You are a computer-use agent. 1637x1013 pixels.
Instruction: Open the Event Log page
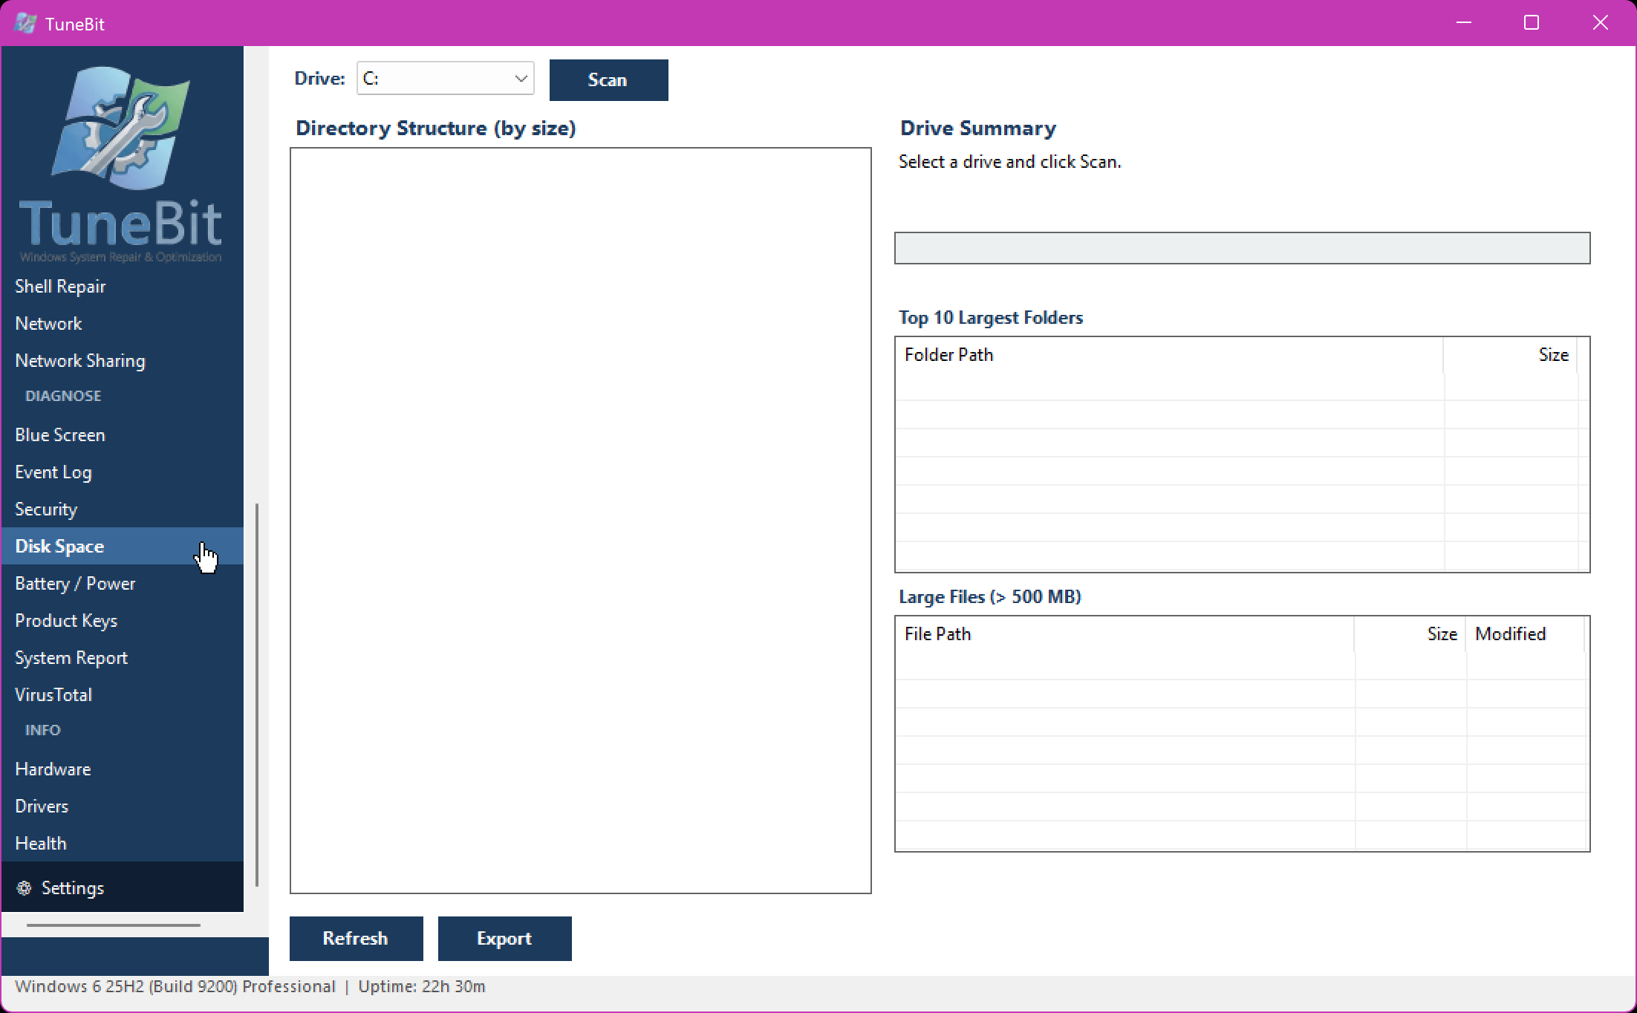tap(123, 472)
